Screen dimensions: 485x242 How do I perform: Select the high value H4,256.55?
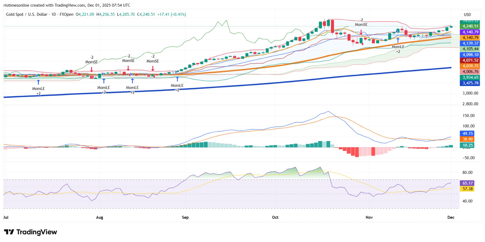[x=105, y=14]
